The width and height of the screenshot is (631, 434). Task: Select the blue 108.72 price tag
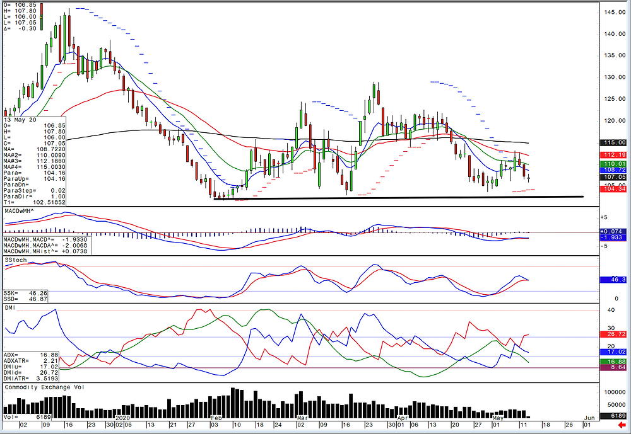[x=613, y=170]
